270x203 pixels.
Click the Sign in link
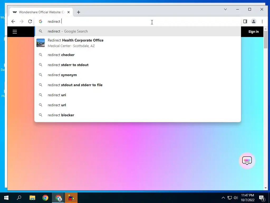(253, 32)
